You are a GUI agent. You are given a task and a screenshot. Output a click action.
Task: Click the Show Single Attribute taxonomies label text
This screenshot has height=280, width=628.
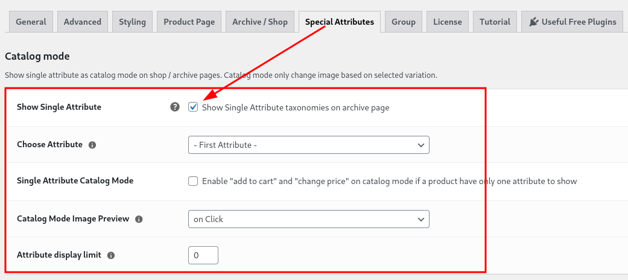[x=296, y=107]
